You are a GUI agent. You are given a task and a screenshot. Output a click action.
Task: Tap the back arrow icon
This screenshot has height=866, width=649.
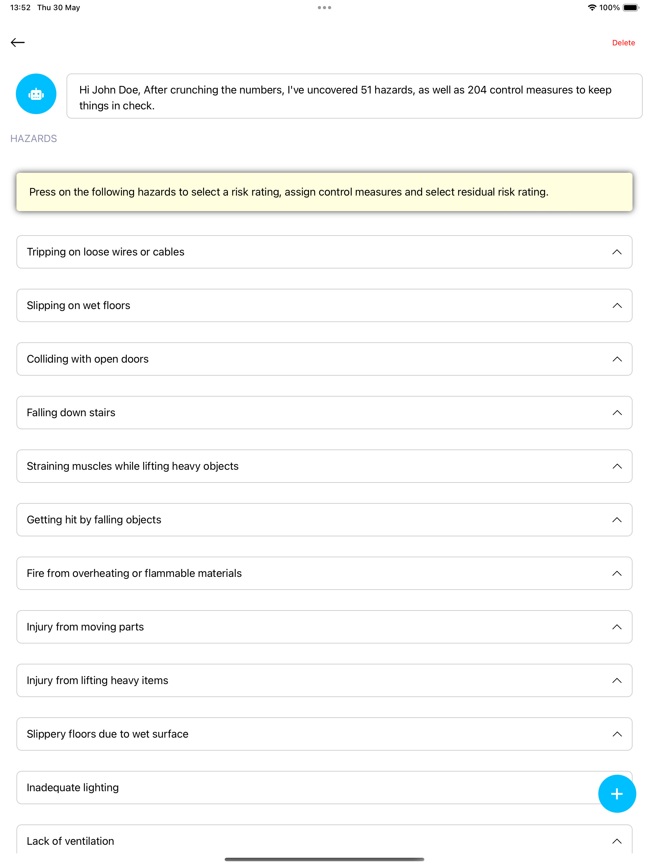(x=18, y=42)
